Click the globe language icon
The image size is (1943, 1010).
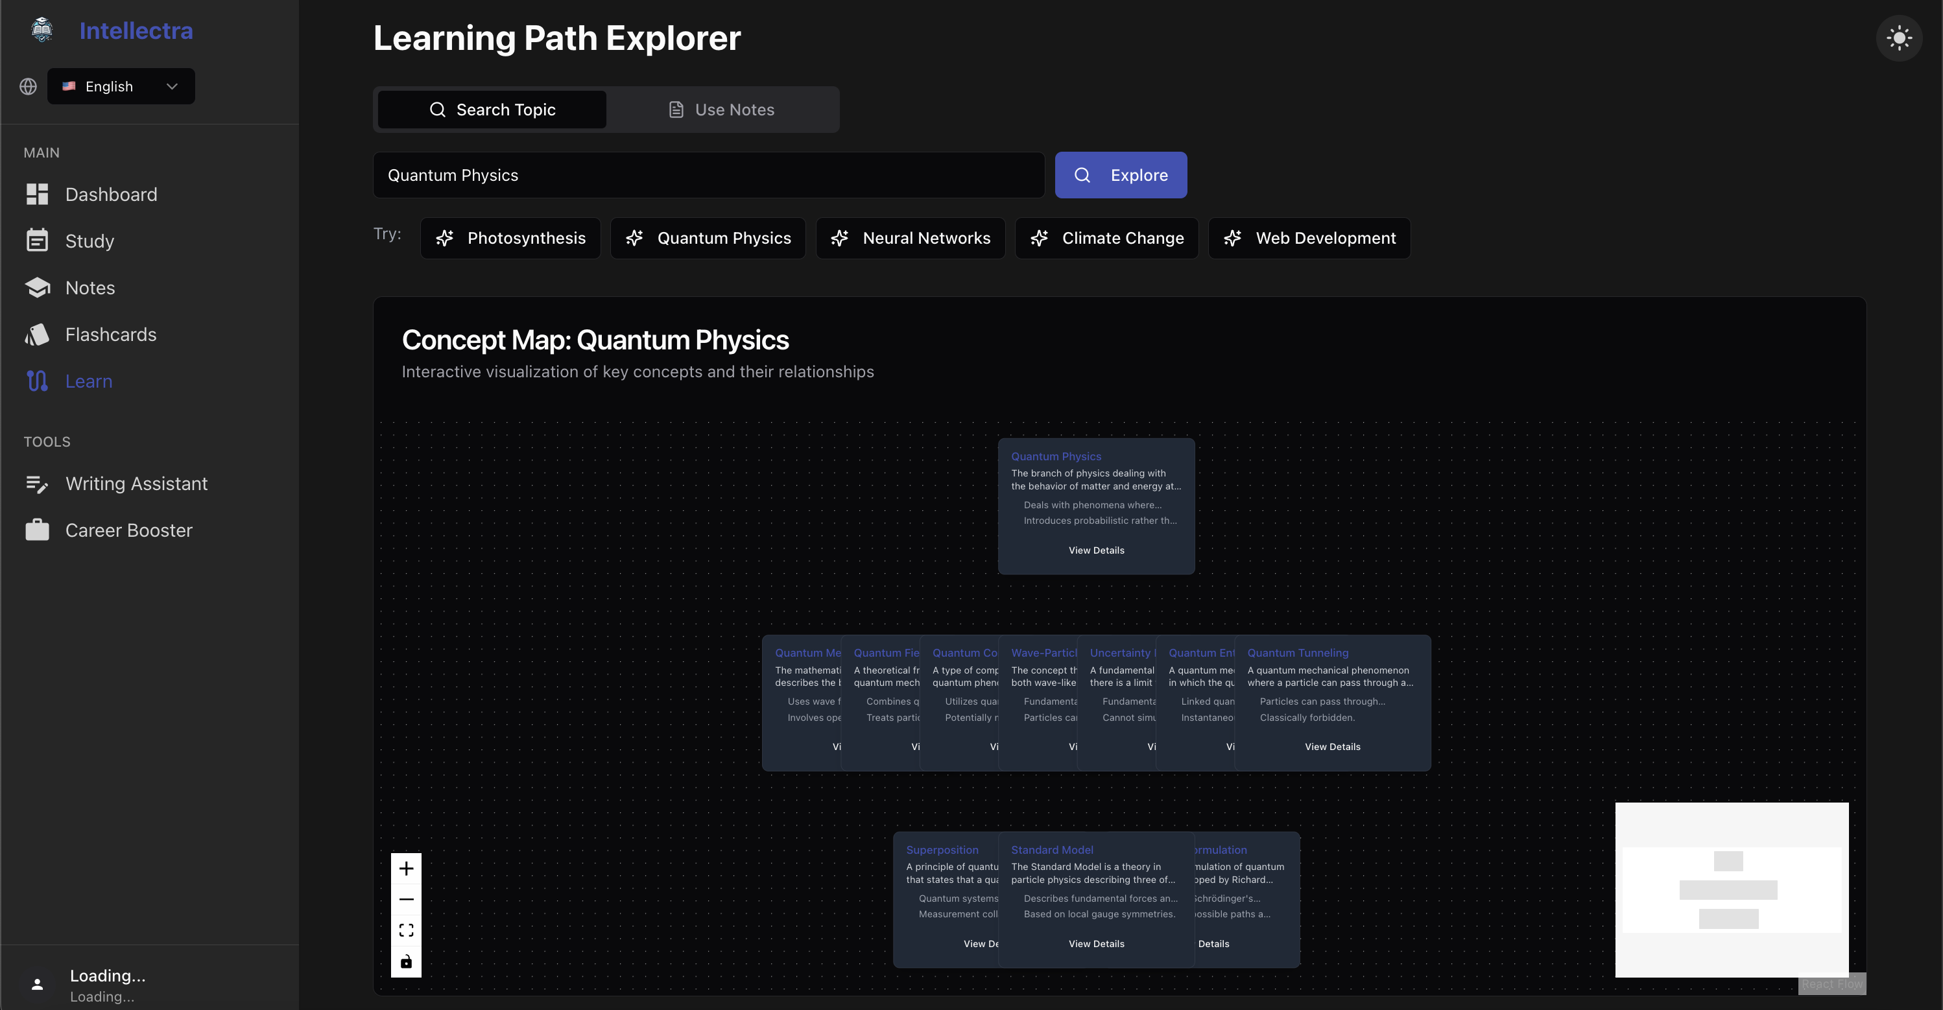pos(28,86)
